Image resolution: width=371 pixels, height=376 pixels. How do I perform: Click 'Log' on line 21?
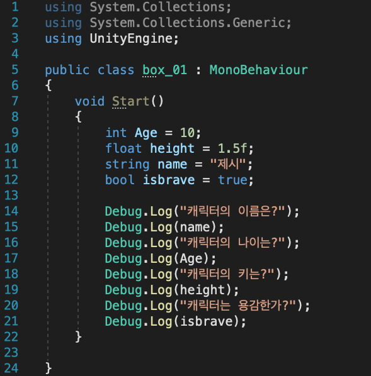(x=161, y=322)
